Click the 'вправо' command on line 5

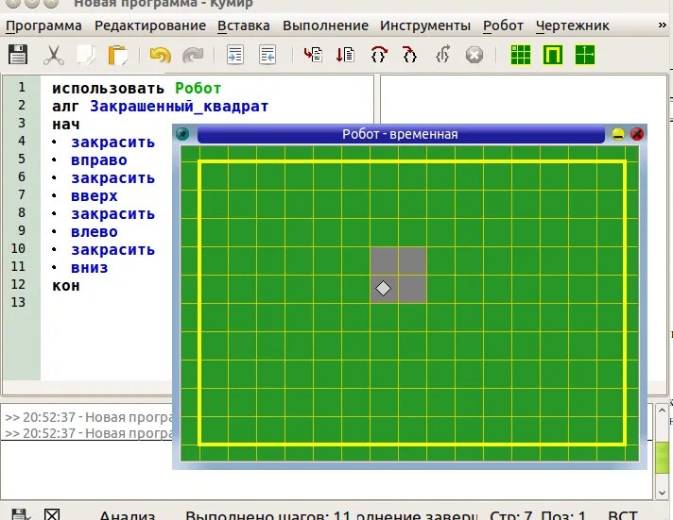99,160
